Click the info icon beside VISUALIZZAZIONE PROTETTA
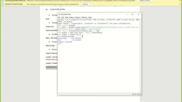The height and width of the screenshot is (102, 182). click(3, 1)
